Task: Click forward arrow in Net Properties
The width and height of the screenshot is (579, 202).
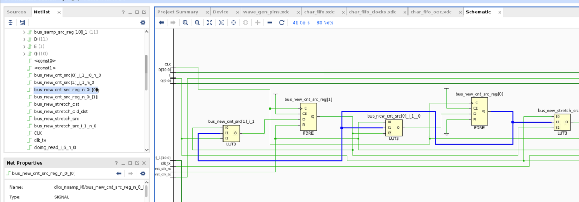Action: pos(130,173)
